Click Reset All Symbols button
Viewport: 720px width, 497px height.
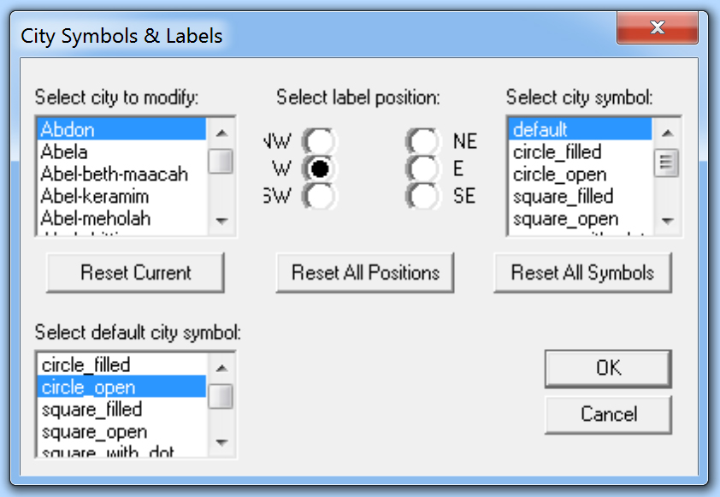[x=582, y=273]
